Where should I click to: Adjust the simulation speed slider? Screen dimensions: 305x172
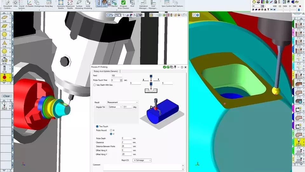pos(299,10)
